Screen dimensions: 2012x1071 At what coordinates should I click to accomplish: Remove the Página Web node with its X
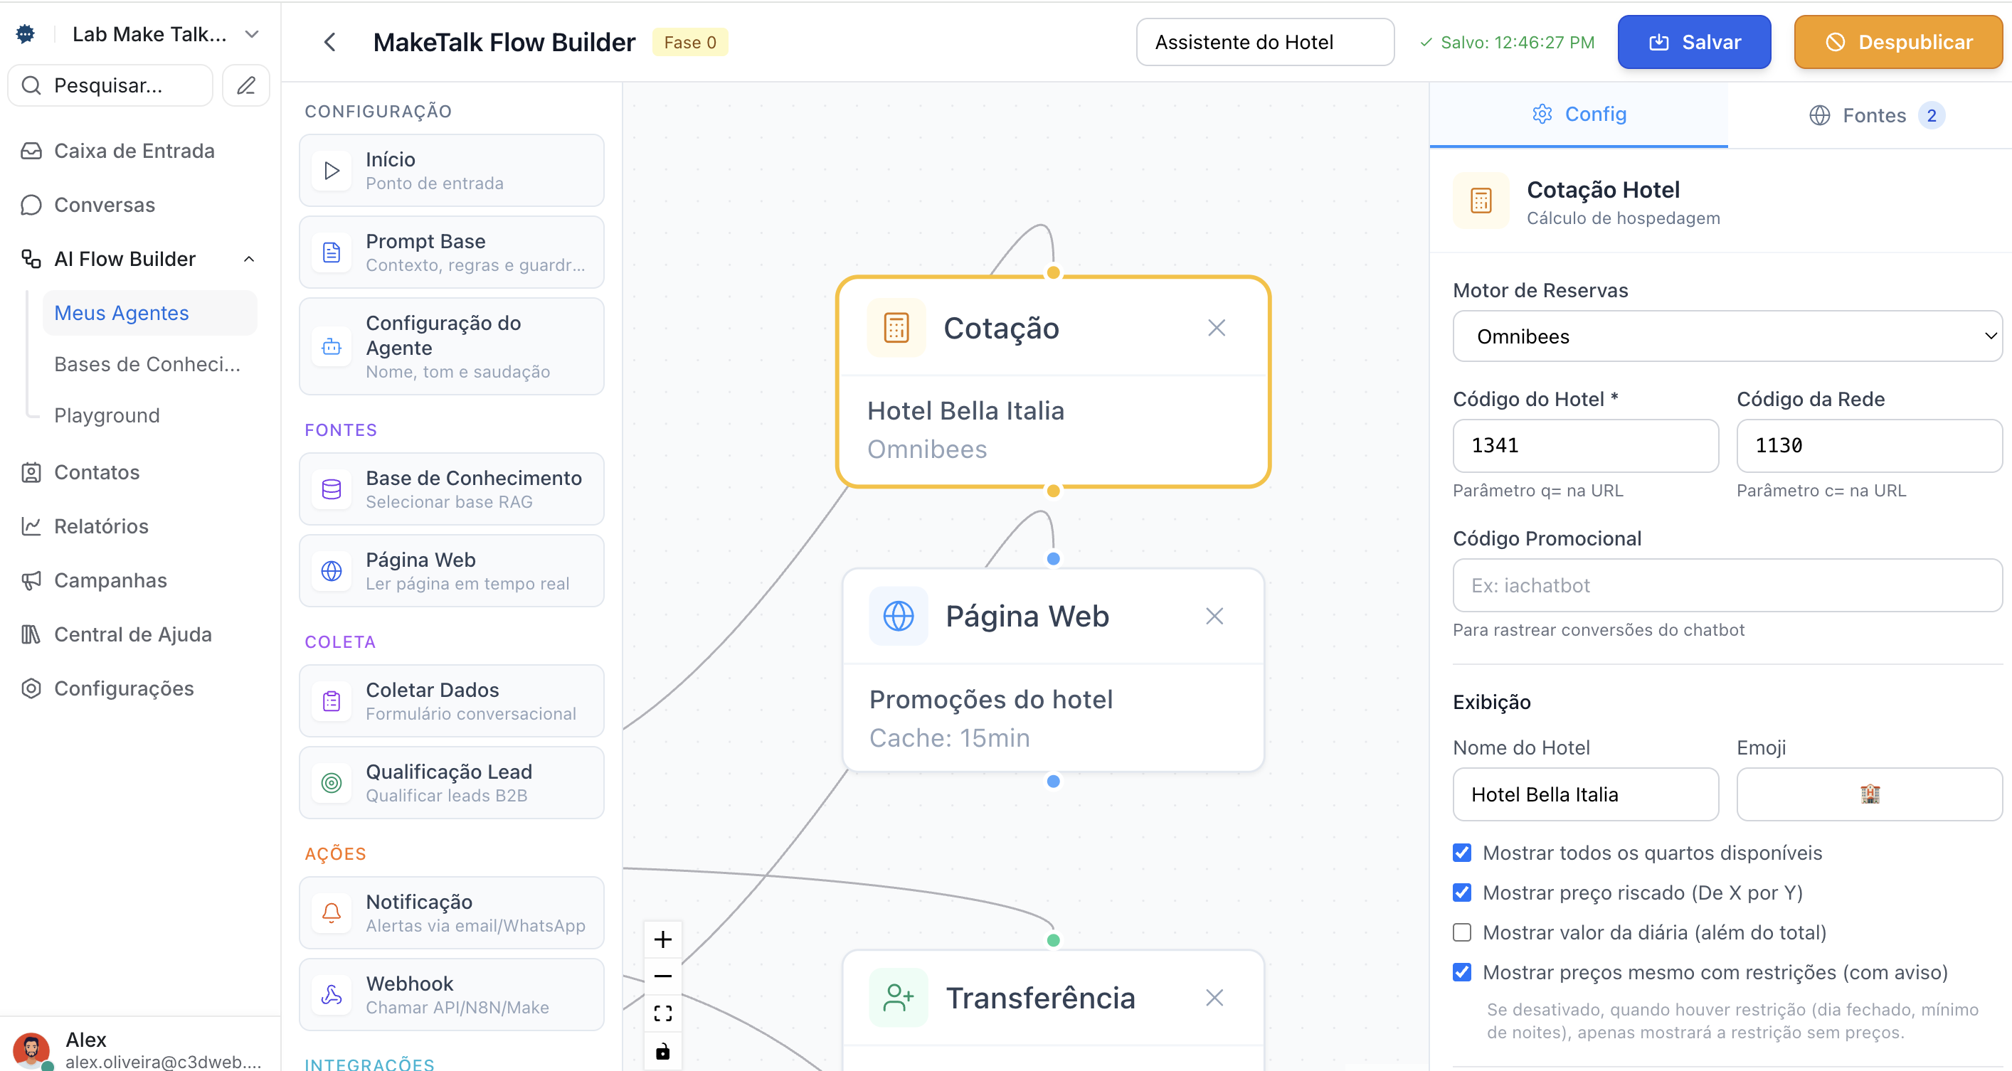1214,616
